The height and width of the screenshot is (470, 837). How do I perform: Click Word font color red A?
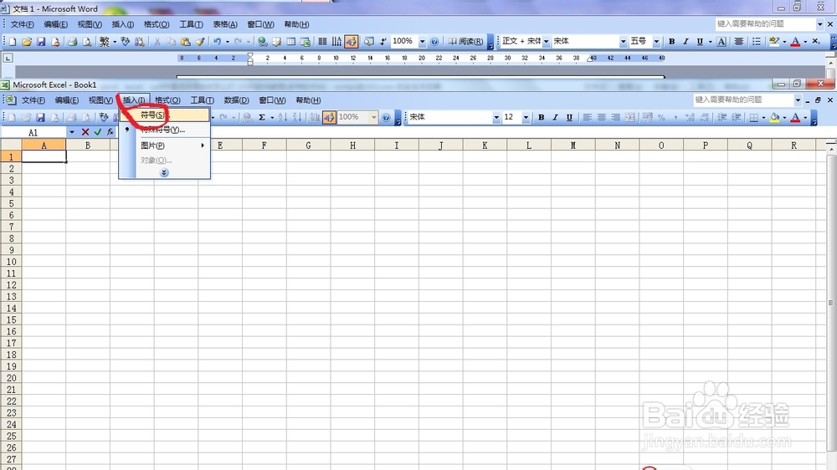pyautogui.click(x=795, y=41)
